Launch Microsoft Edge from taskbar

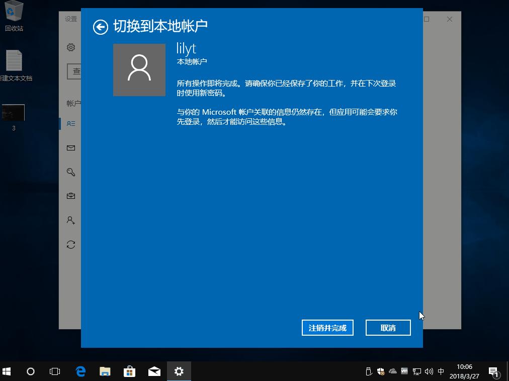point(80,371)
